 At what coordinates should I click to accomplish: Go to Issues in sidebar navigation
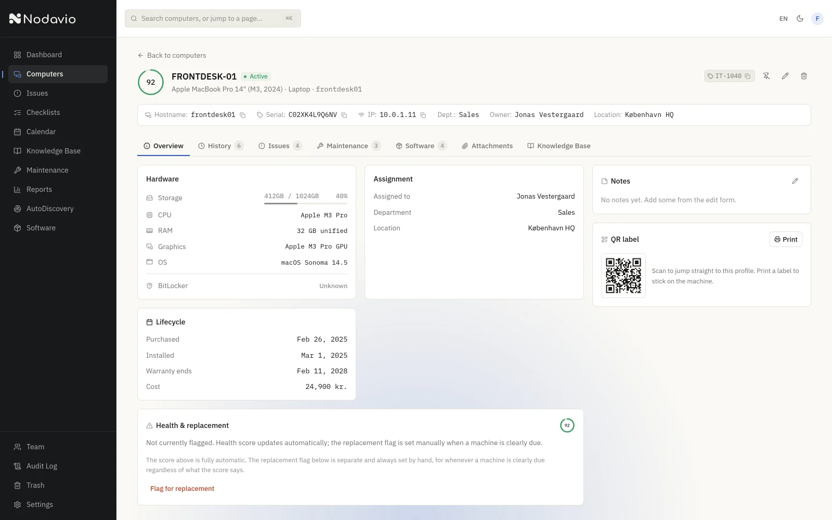(x=58, y=93)
